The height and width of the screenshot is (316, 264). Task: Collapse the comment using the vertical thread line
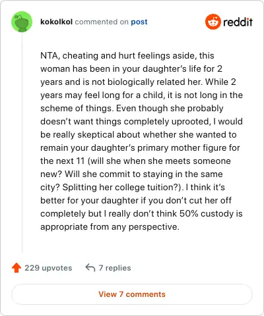(22, 142)
